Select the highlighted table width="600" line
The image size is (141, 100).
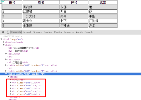(70, 74)
